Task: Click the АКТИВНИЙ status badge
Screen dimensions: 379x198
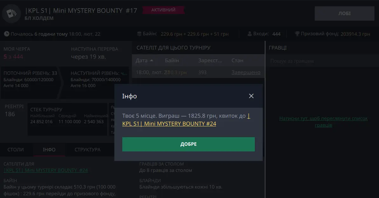Action: [x=163, y=10]
